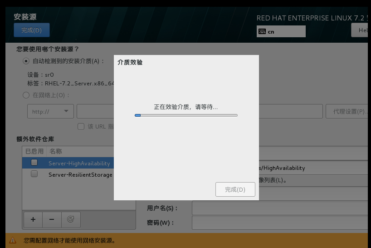The width and height of the screenshot is (371, 248).
Task: Click the blue 完成(D) button in header
Action: point(31,30)
